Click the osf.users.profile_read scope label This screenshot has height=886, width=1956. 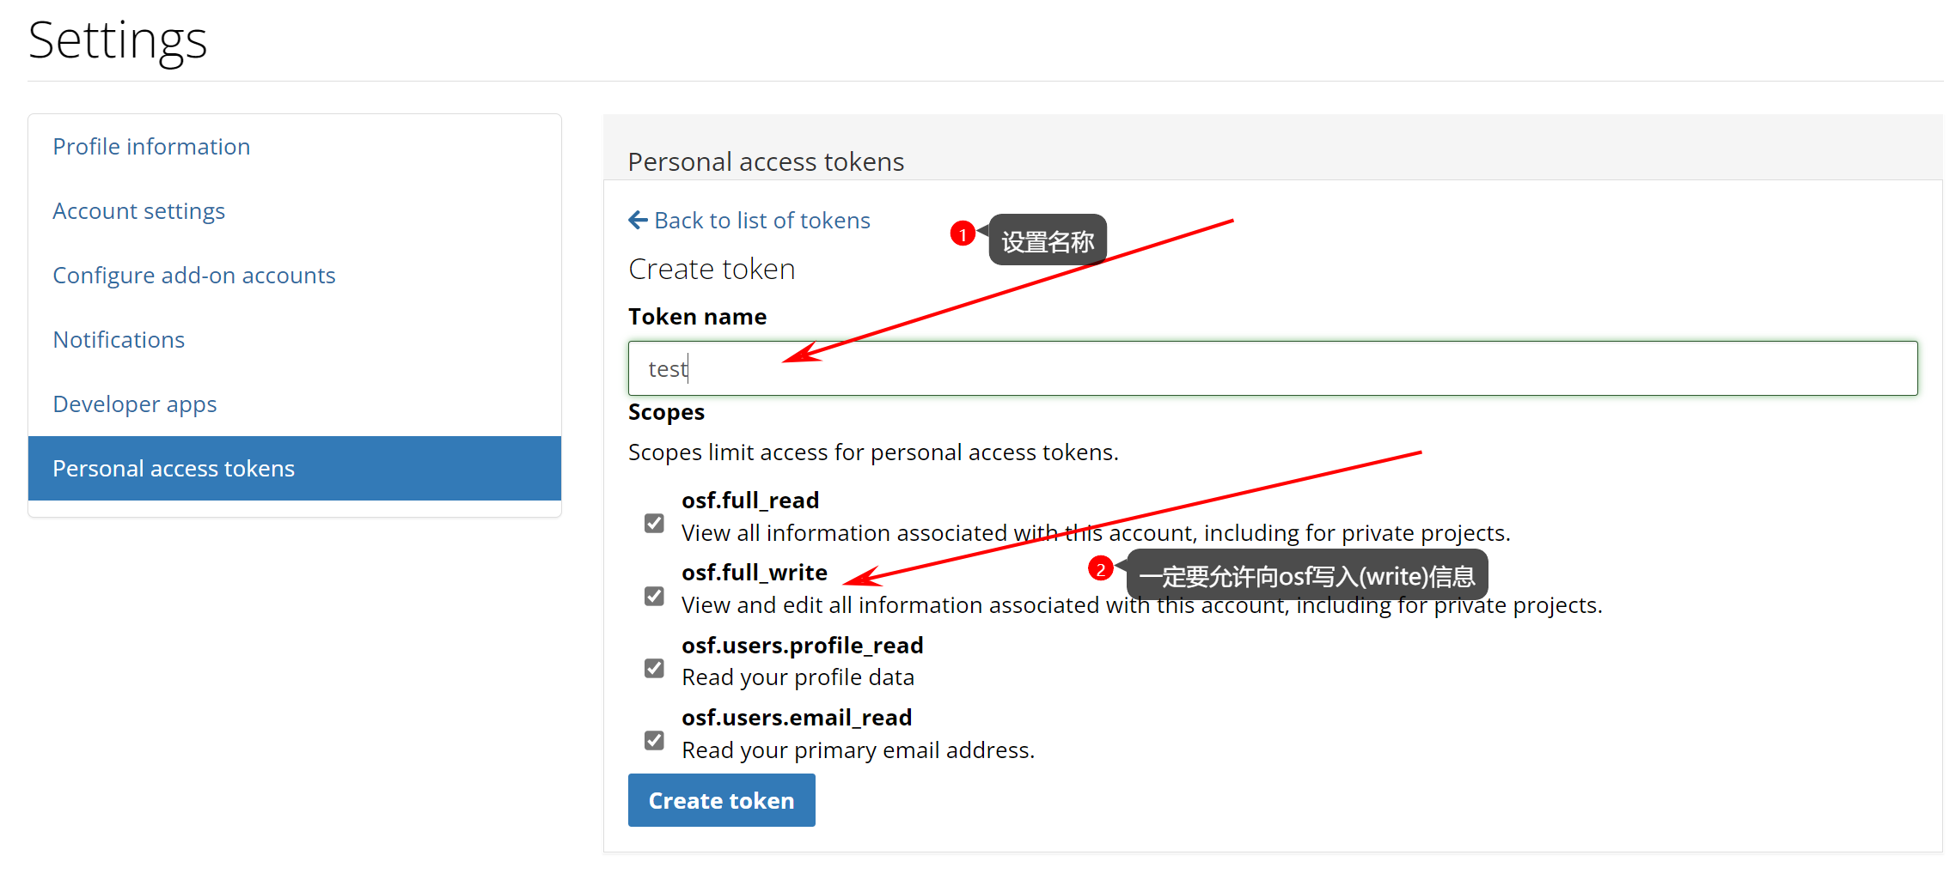[802, 646]
